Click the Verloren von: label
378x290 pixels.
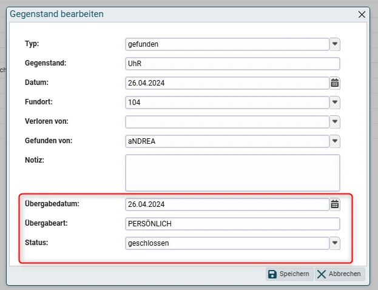pos(47,121)
